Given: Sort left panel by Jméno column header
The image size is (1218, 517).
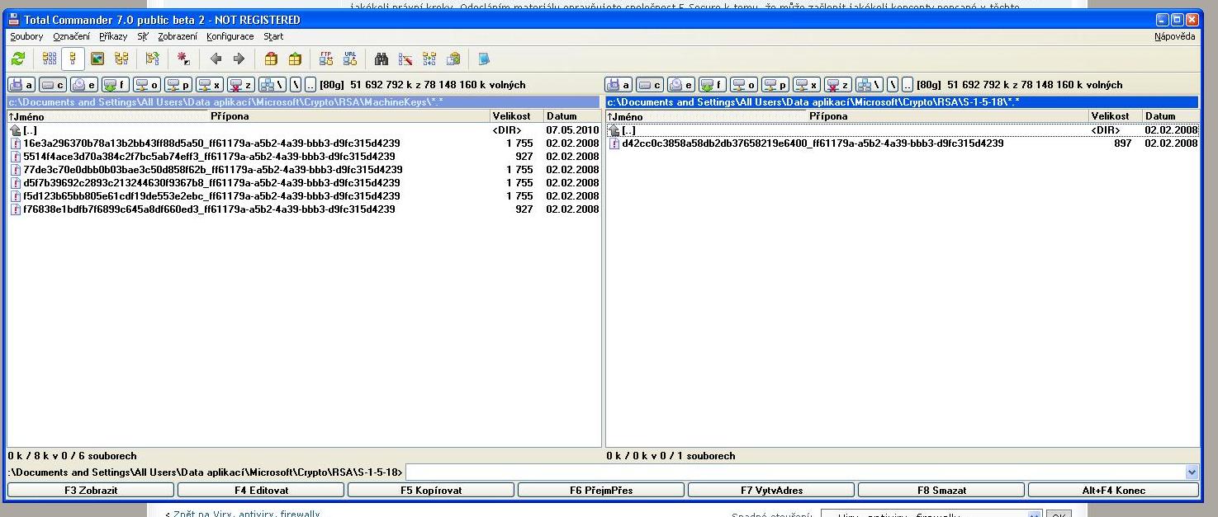Looking at the screenshot, I should pos(107,116).
